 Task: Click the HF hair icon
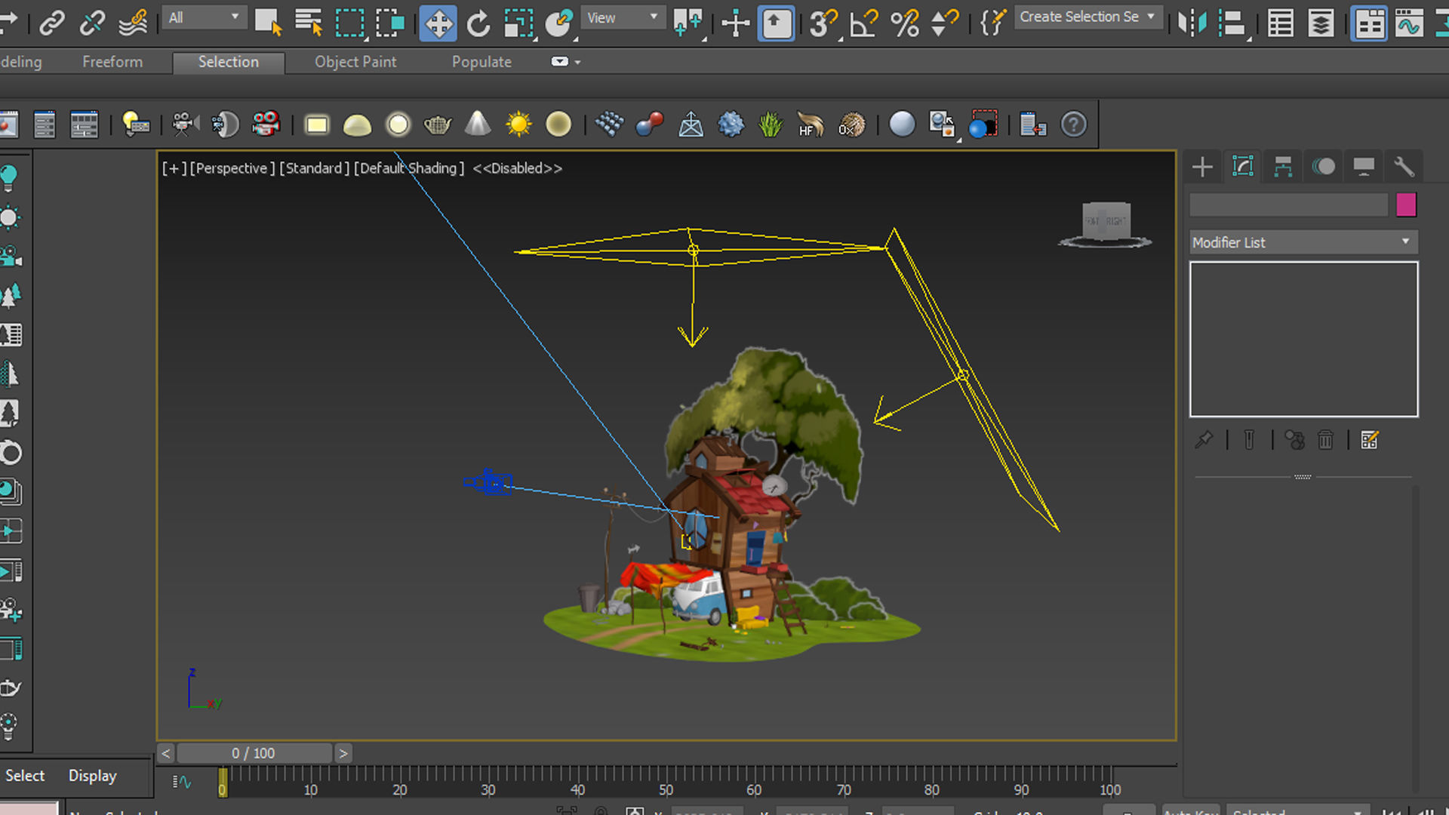[x=811, y=124]
